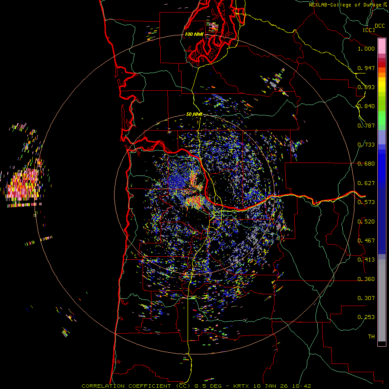Screen dimensions: 389x389
Task: Pick the gray lower segment of the color bar
Action: [x=382, y=300]
